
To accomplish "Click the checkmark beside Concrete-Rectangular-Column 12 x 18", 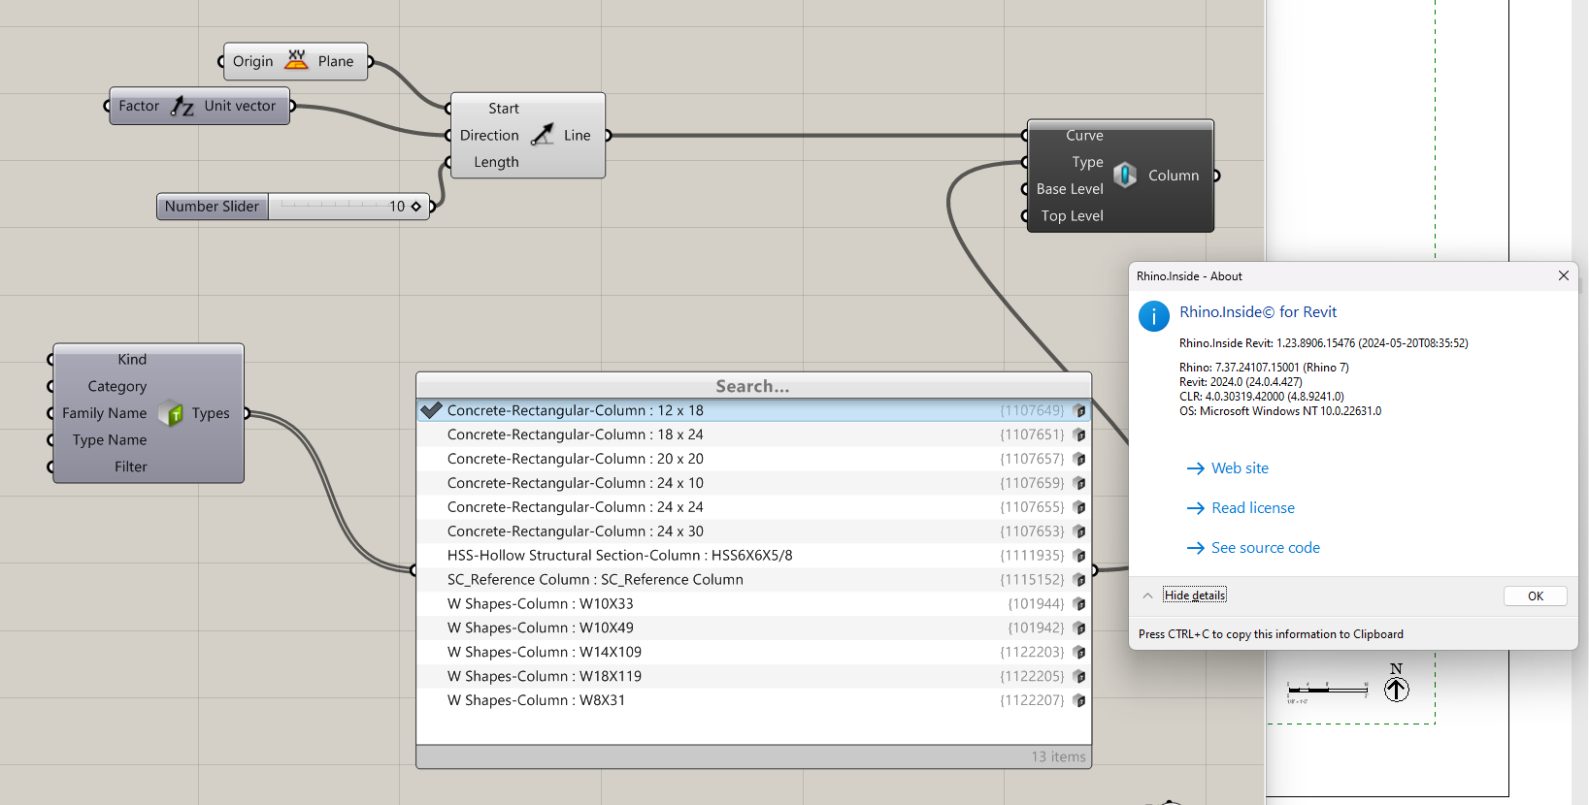I will point(431,410).
